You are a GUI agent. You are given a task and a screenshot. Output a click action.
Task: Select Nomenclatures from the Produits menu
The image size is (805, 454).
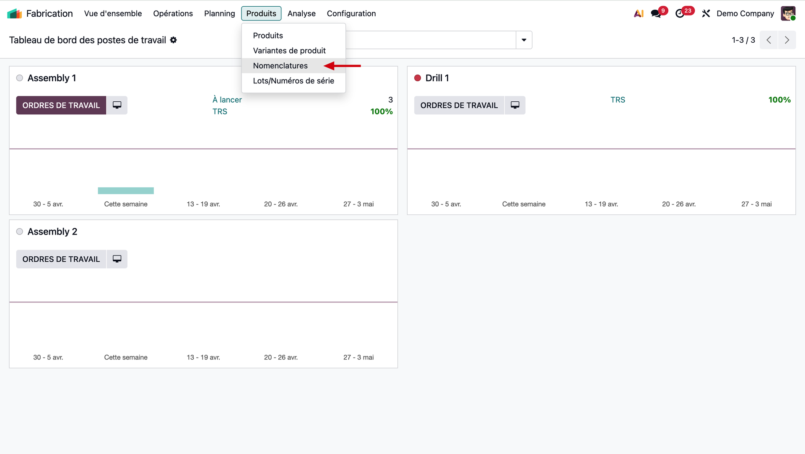280,66
